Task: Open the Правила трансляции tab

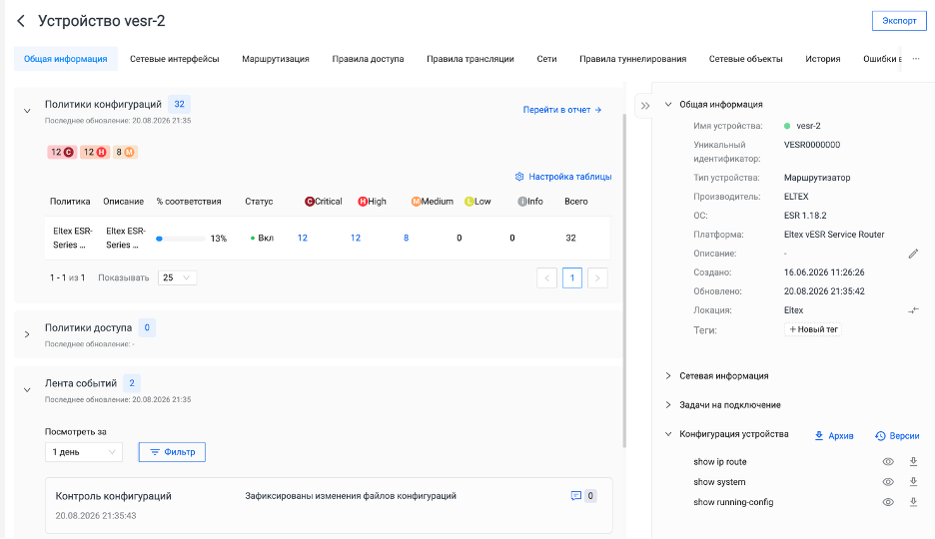Action: click(x=469, y=59)
